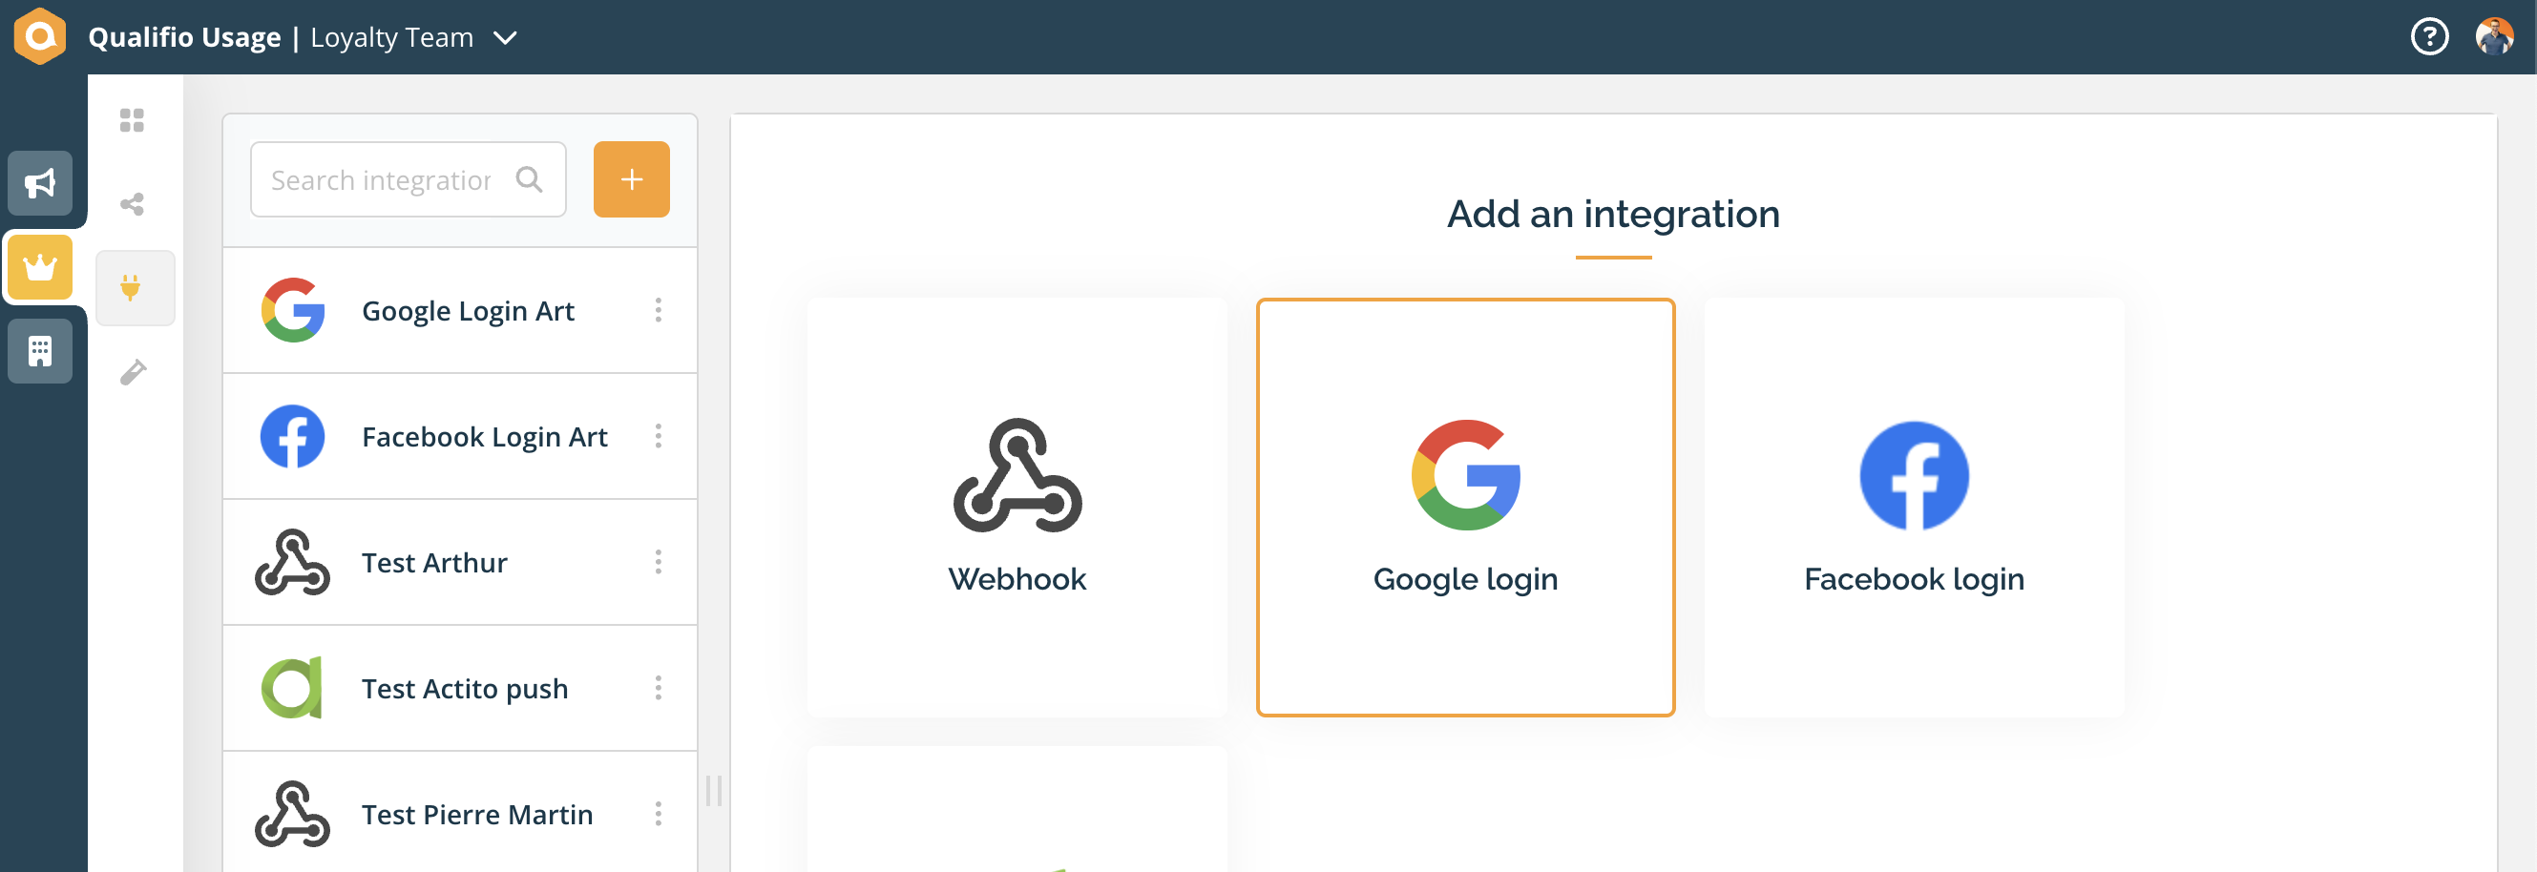Open the pen brush design icon
The width and height of the screenshot is (2537, 872).
click(x=133, y=372)
